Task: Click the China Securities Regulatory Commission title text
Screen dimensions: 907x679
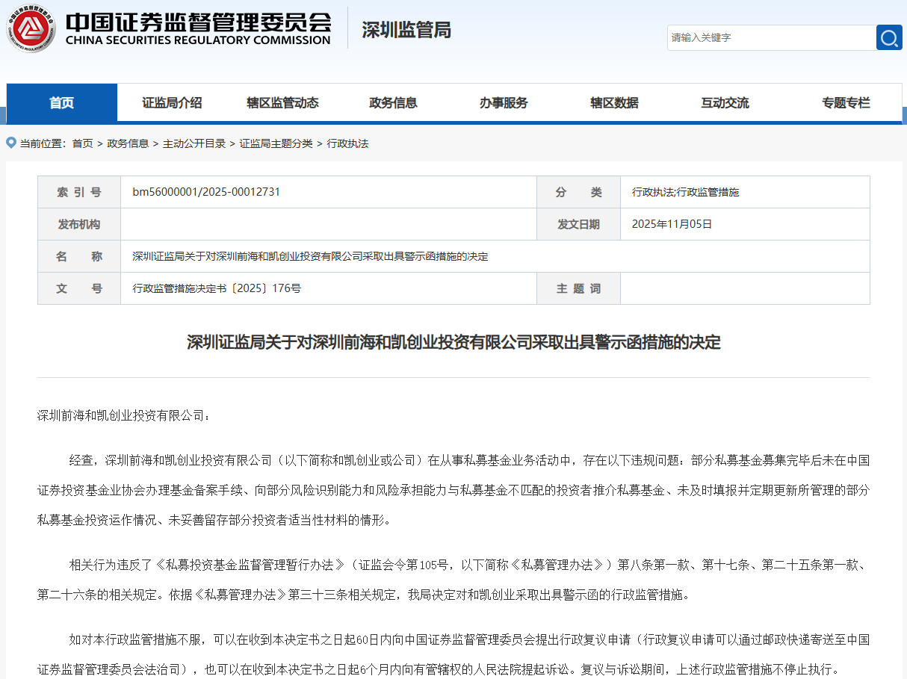Action: tap(198, 30)
